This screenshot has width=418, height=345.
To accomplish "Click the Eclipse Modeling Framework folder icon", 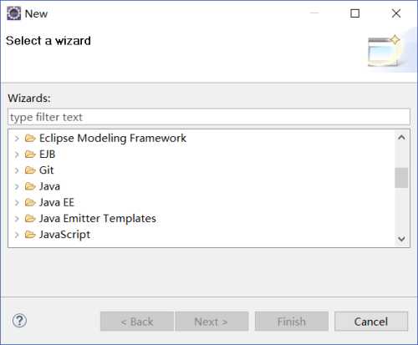I will 30,138.
